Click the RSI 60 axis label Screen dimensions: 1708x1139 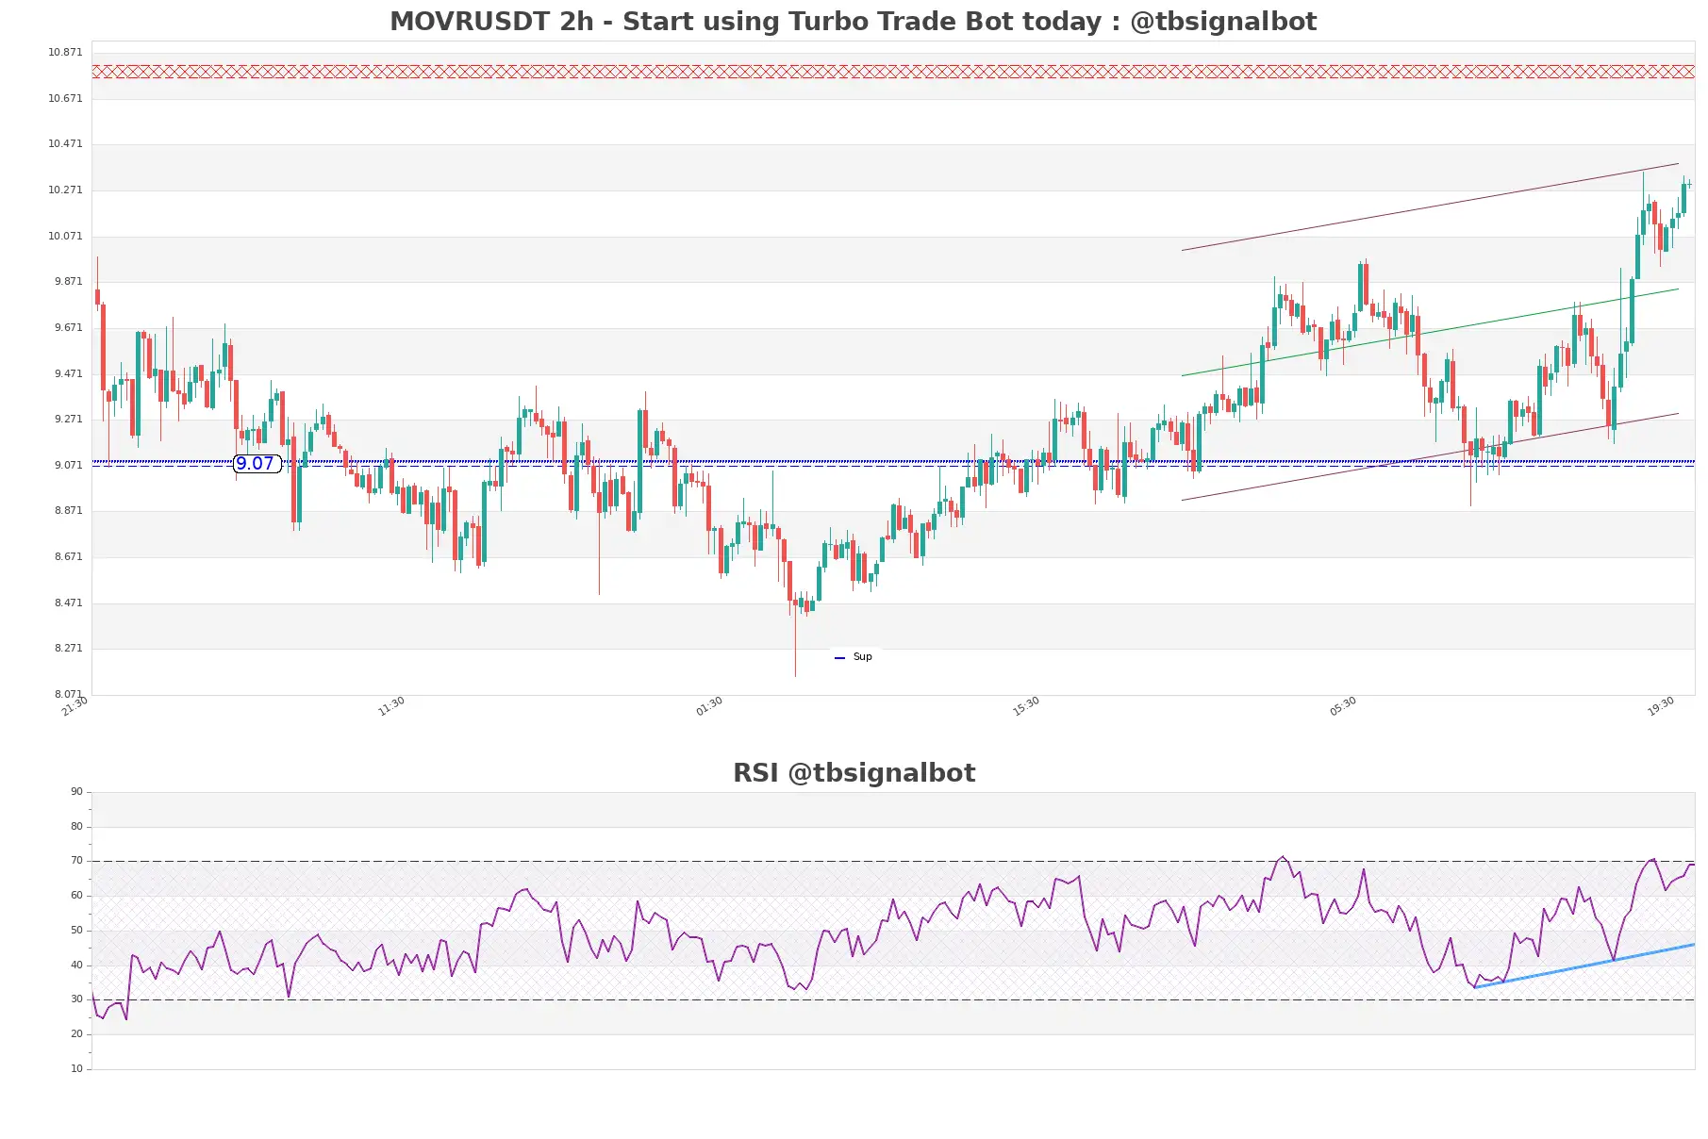76,895
